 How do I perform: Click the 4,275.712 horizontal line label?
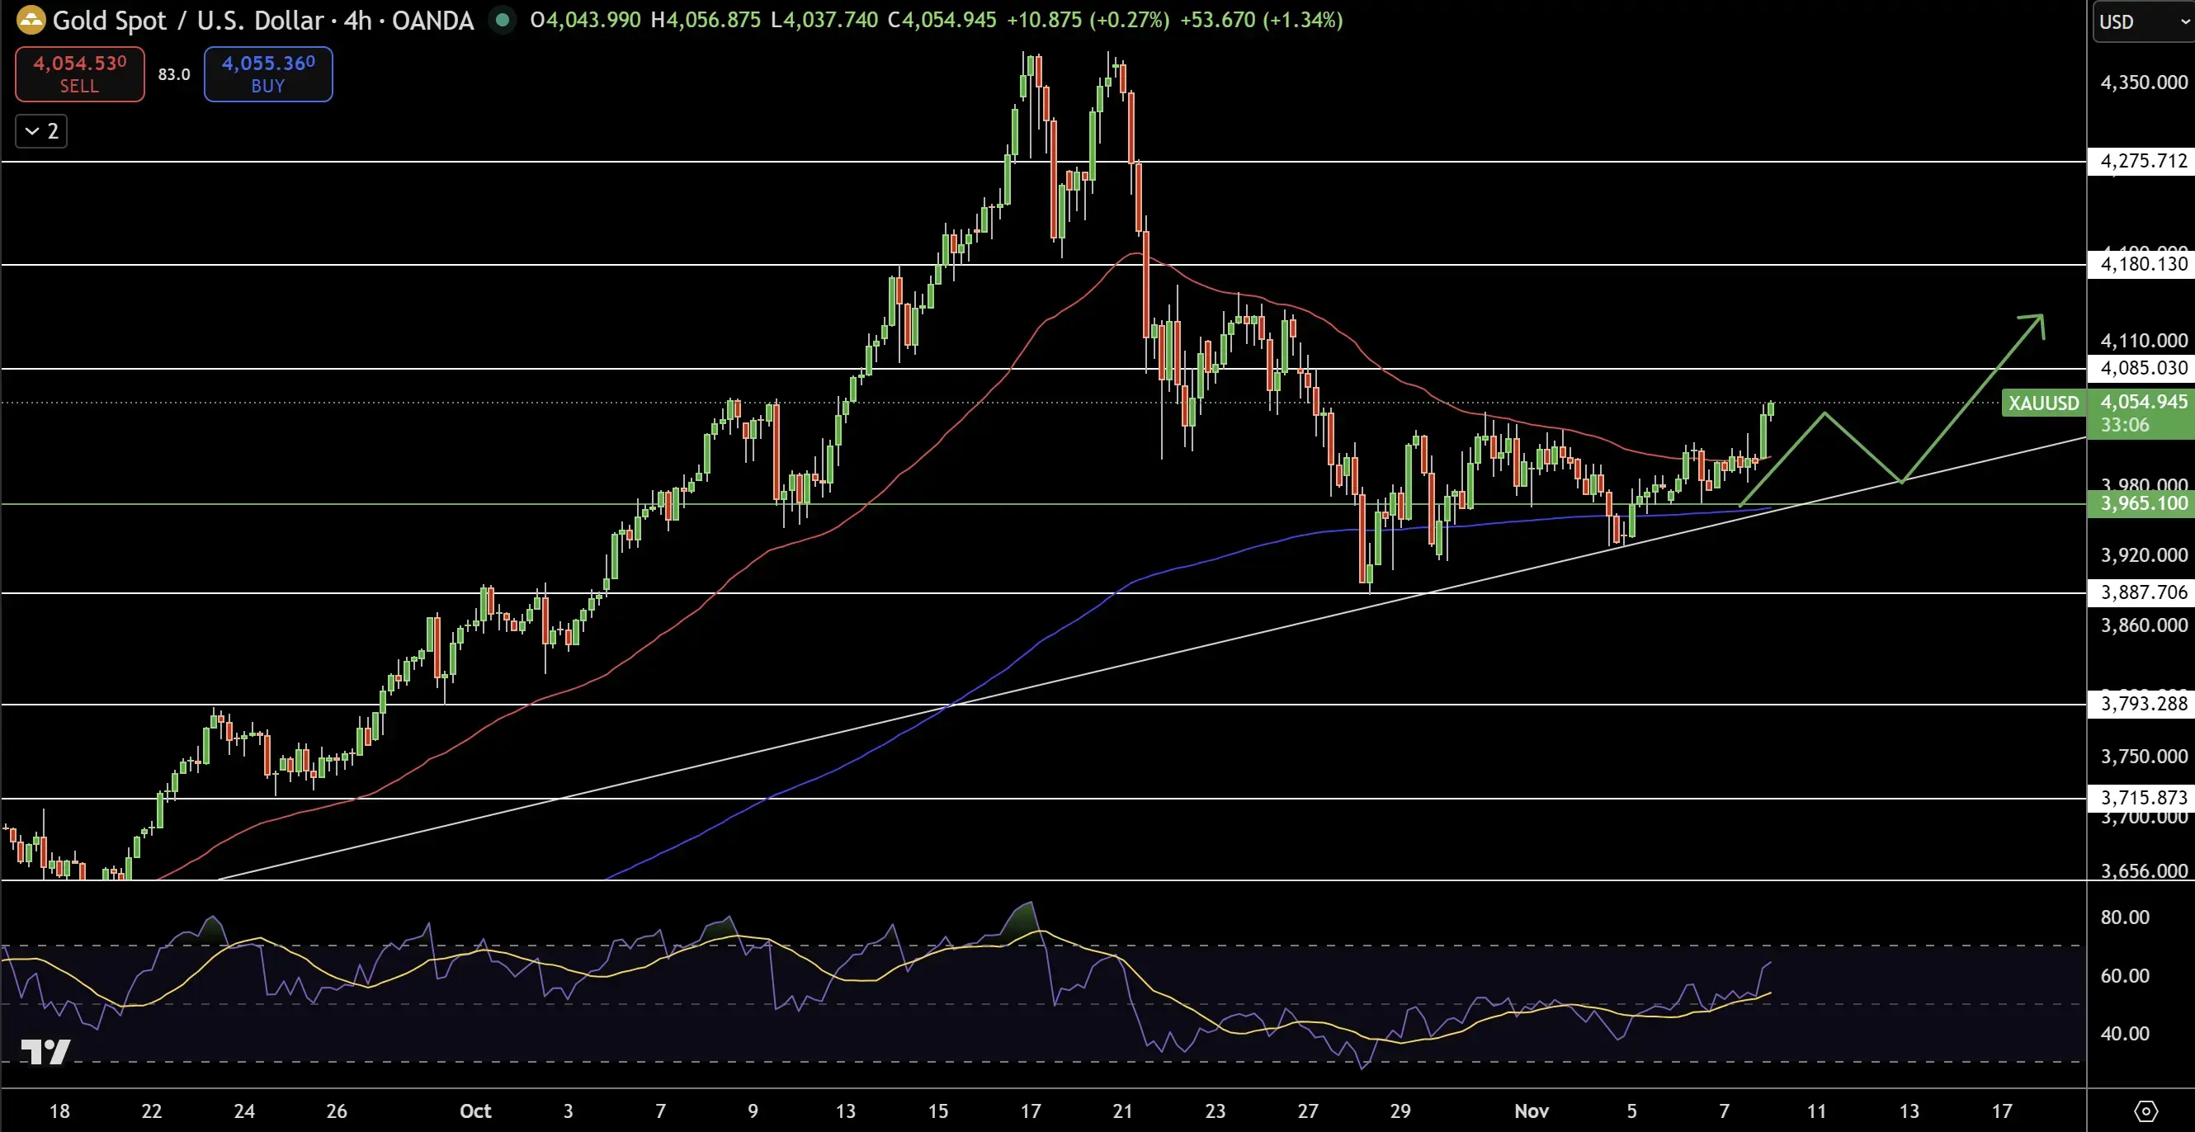(x=2142, y=161)
